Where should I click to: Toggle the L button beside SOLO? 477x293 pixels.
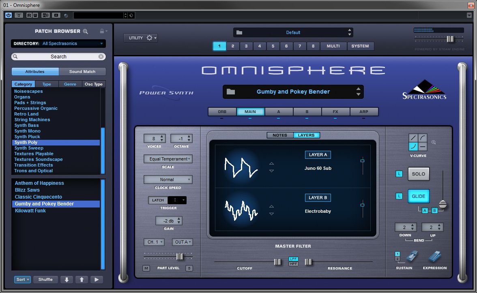coord(399,174)
